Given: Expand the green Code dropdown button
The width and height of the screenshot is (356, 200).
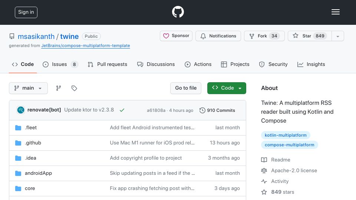Looking at the screenshot, I should coord(227,88).
